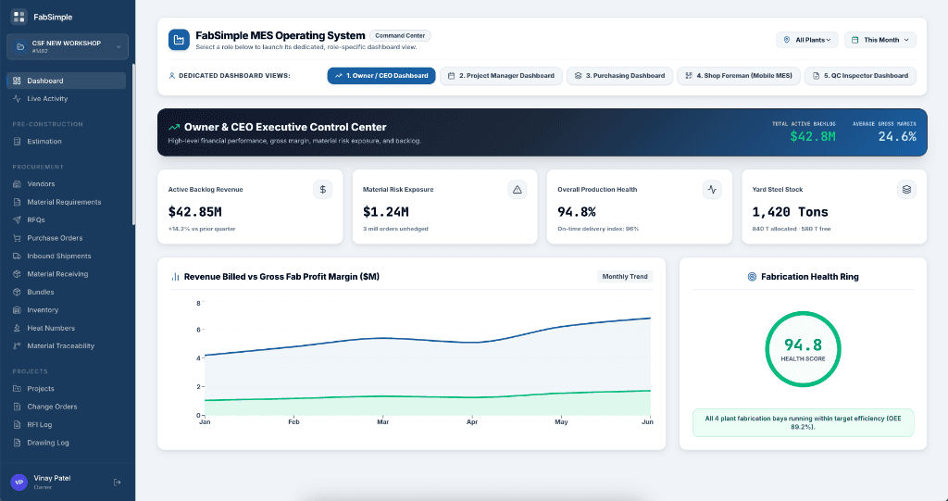
Task: Open the CSF NEW WORKSHOP workspace selector
Action: [x=67, y=46]
